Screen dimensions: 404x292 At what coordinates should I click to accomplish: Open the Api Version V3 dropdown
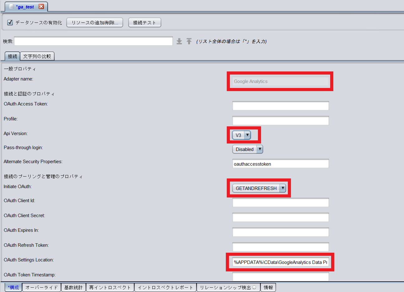click(x=241, y=135)
